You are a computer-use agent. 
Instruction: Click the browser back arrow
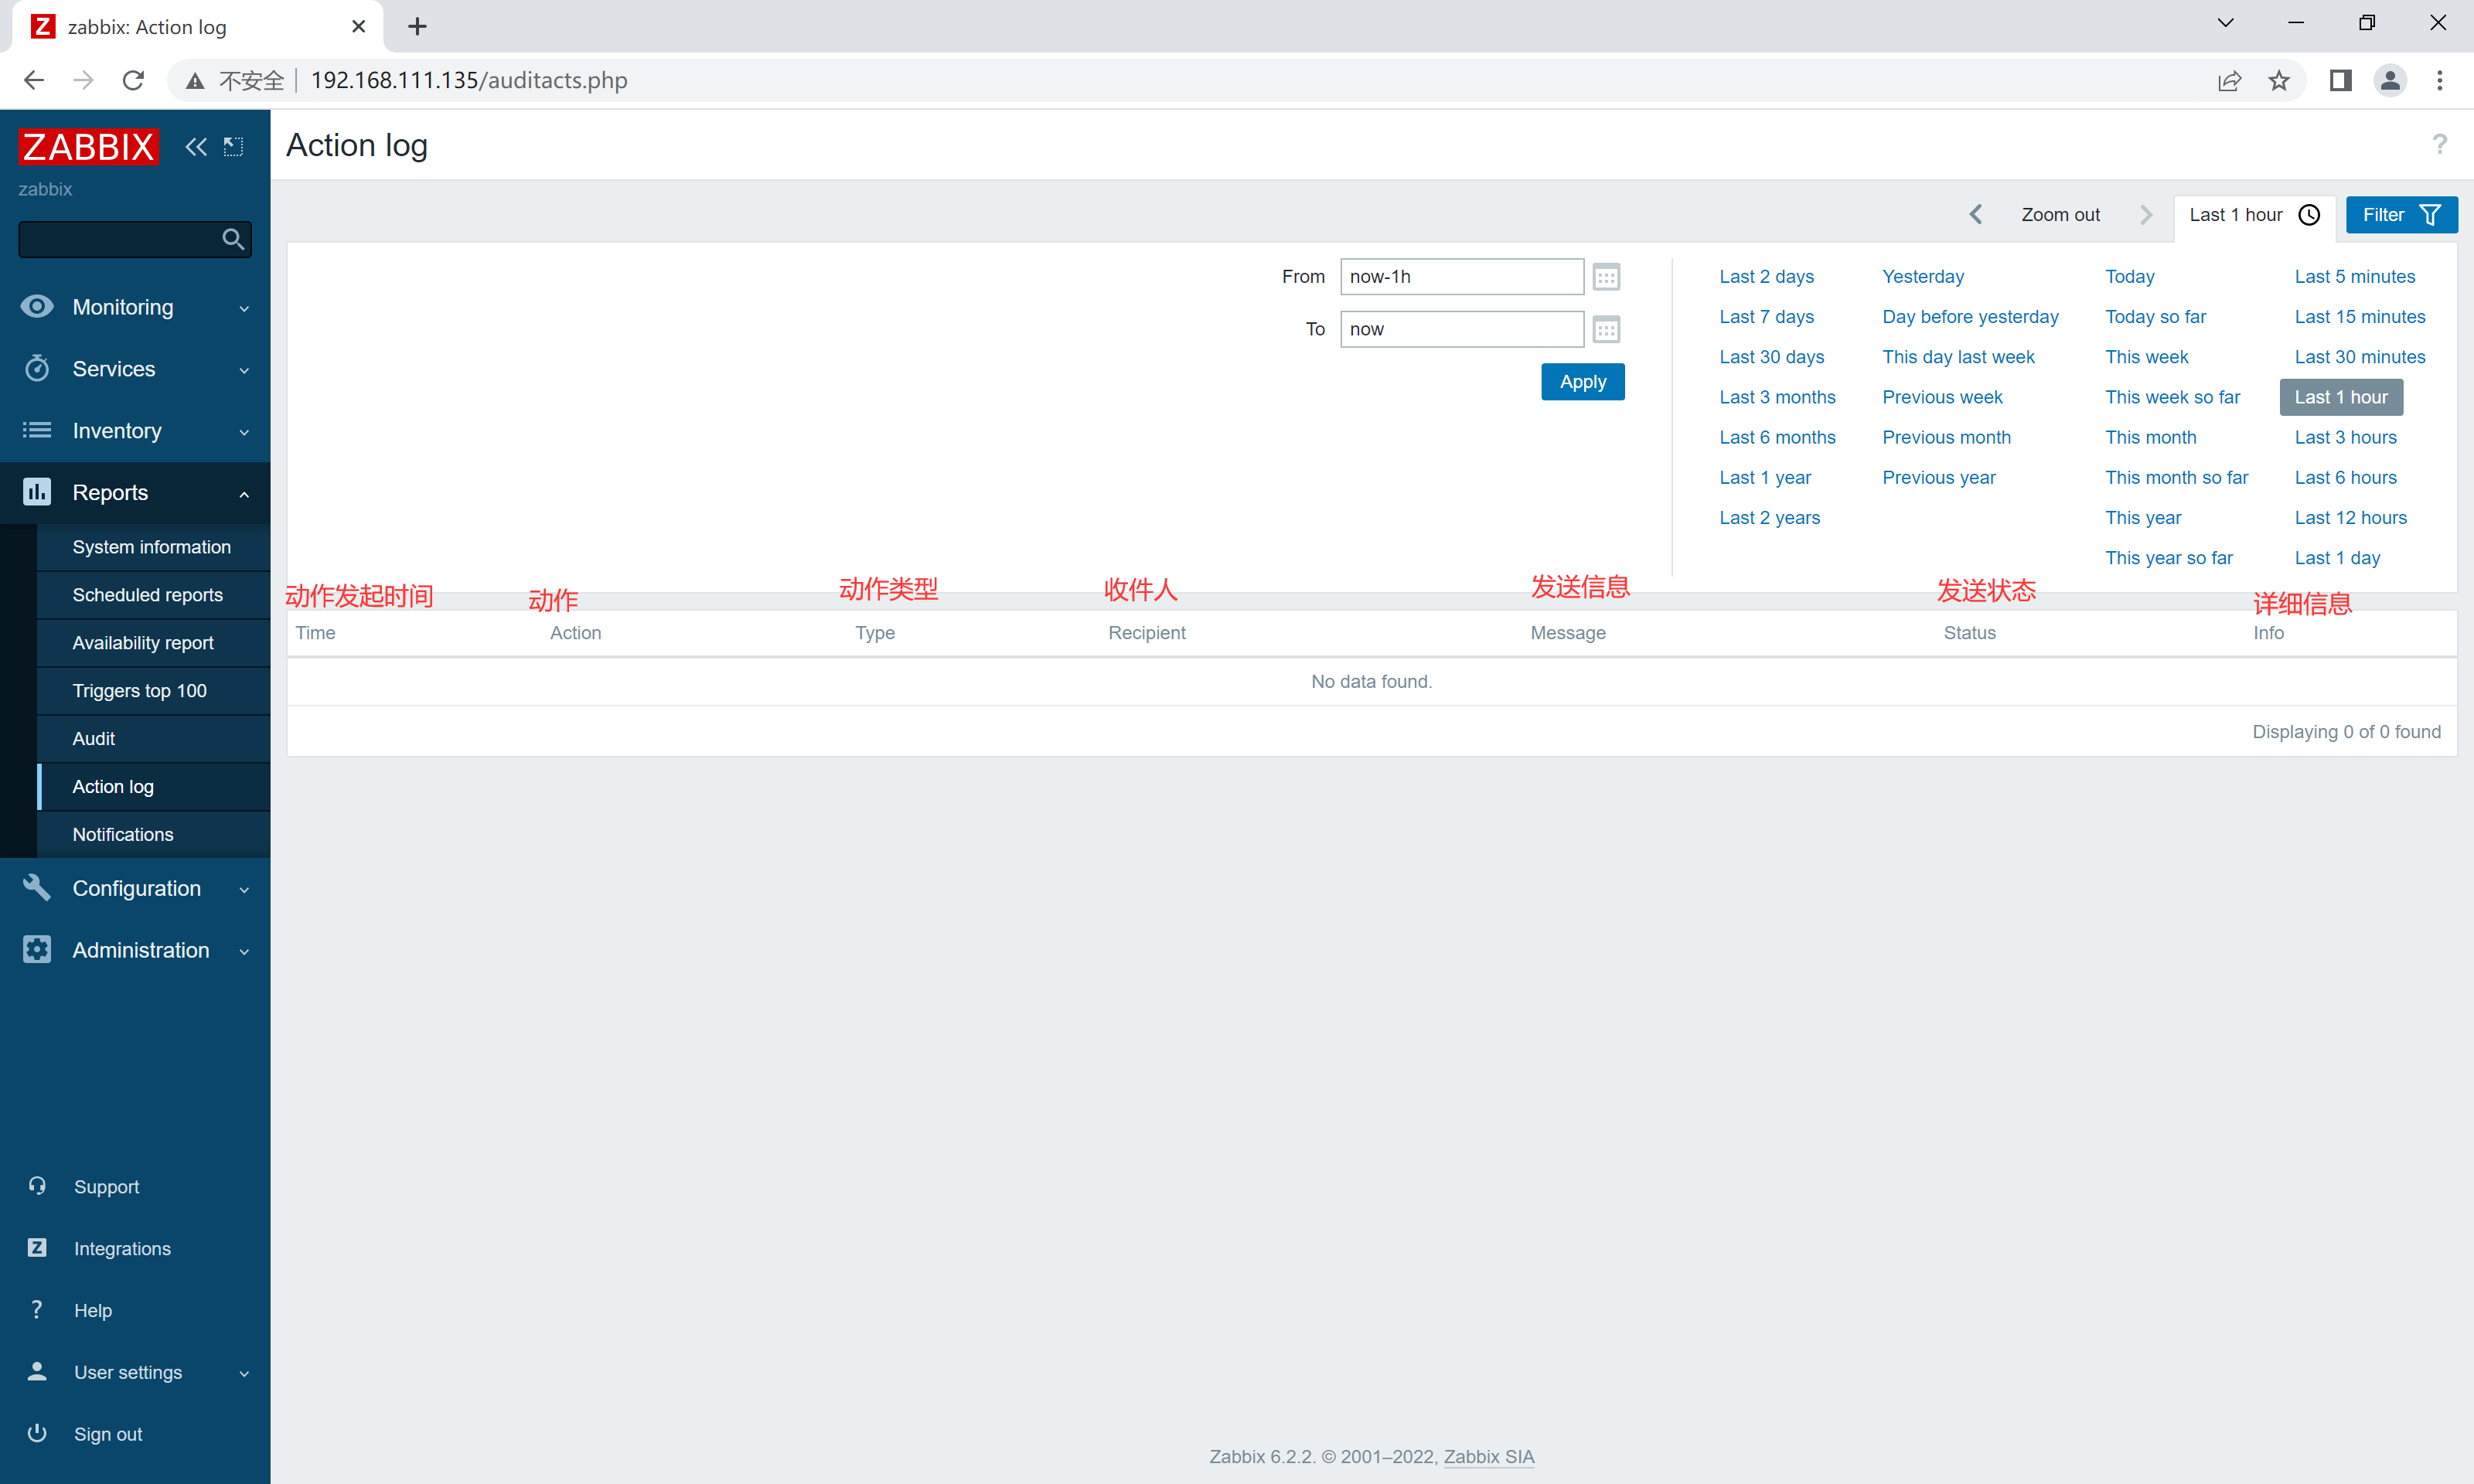(x=34, y=80)
